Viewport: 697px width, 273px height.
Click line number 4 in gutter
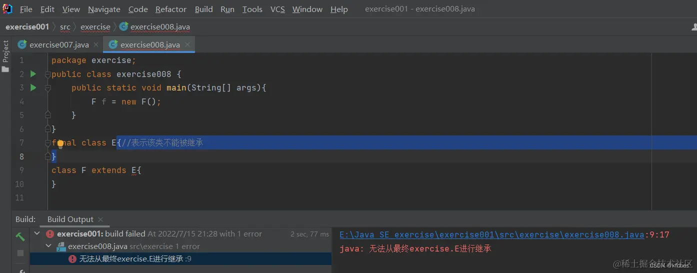click(21, 101)
